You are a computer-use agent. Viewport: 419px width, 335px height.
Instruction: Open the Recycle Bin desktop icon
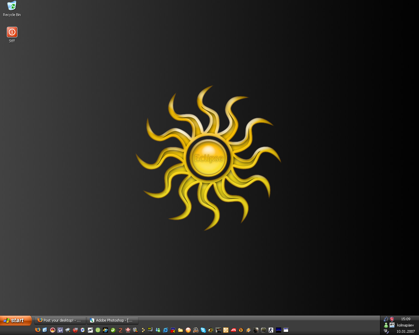coord(12,9)
